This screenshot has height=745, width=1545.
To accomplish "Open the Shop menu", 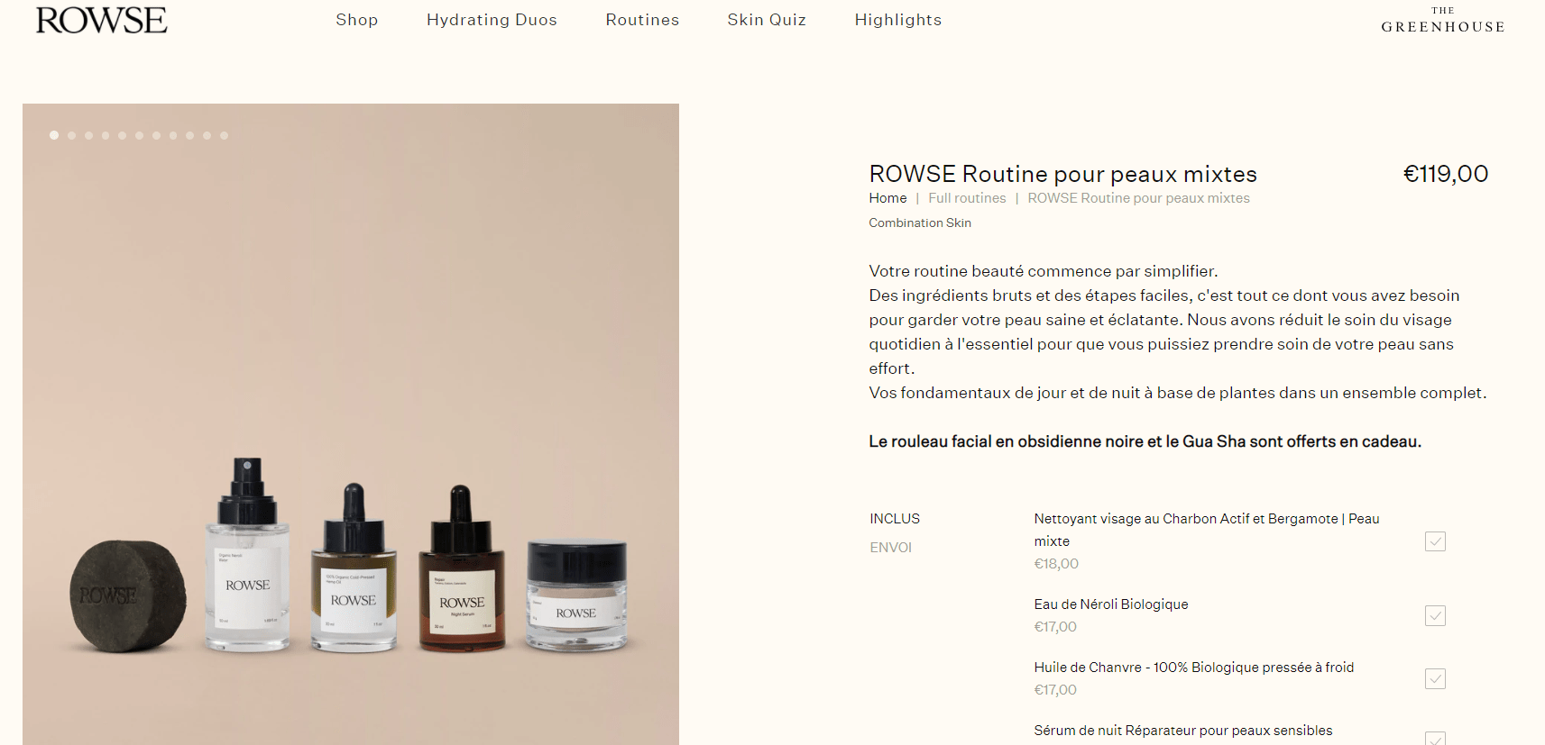I will click(356, 20).
